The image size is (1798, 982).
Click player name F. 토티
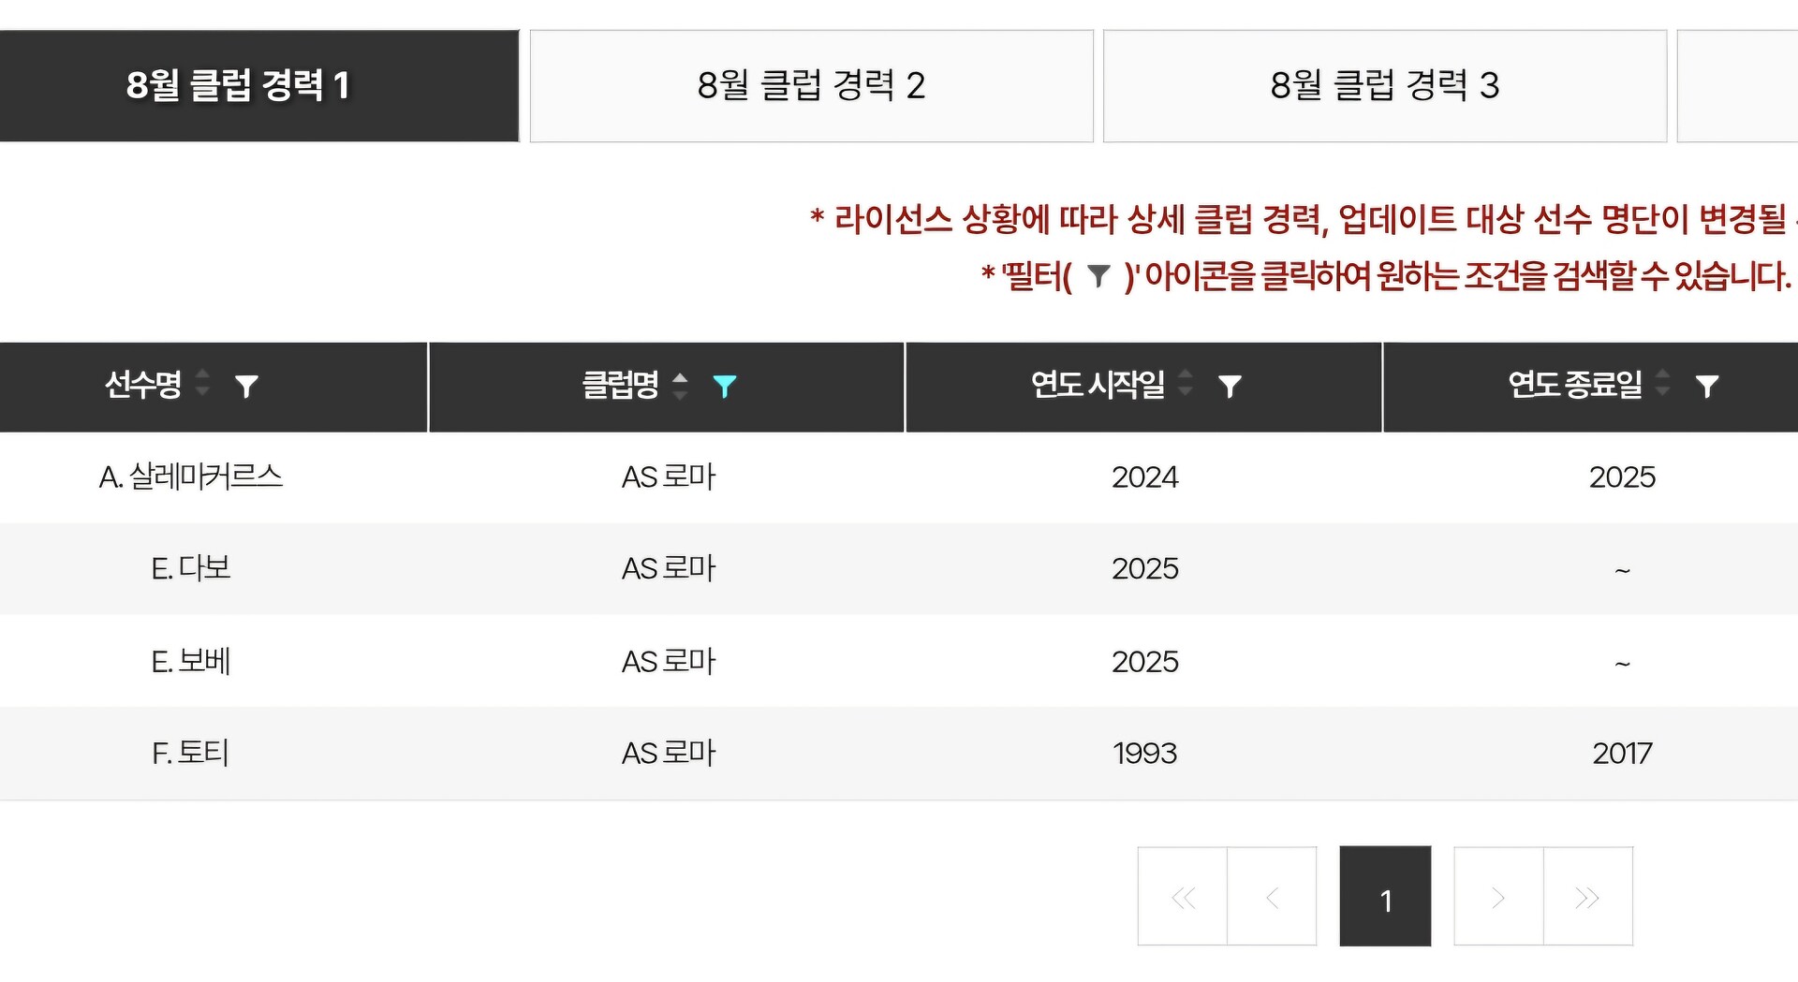[x=191, y=753]
